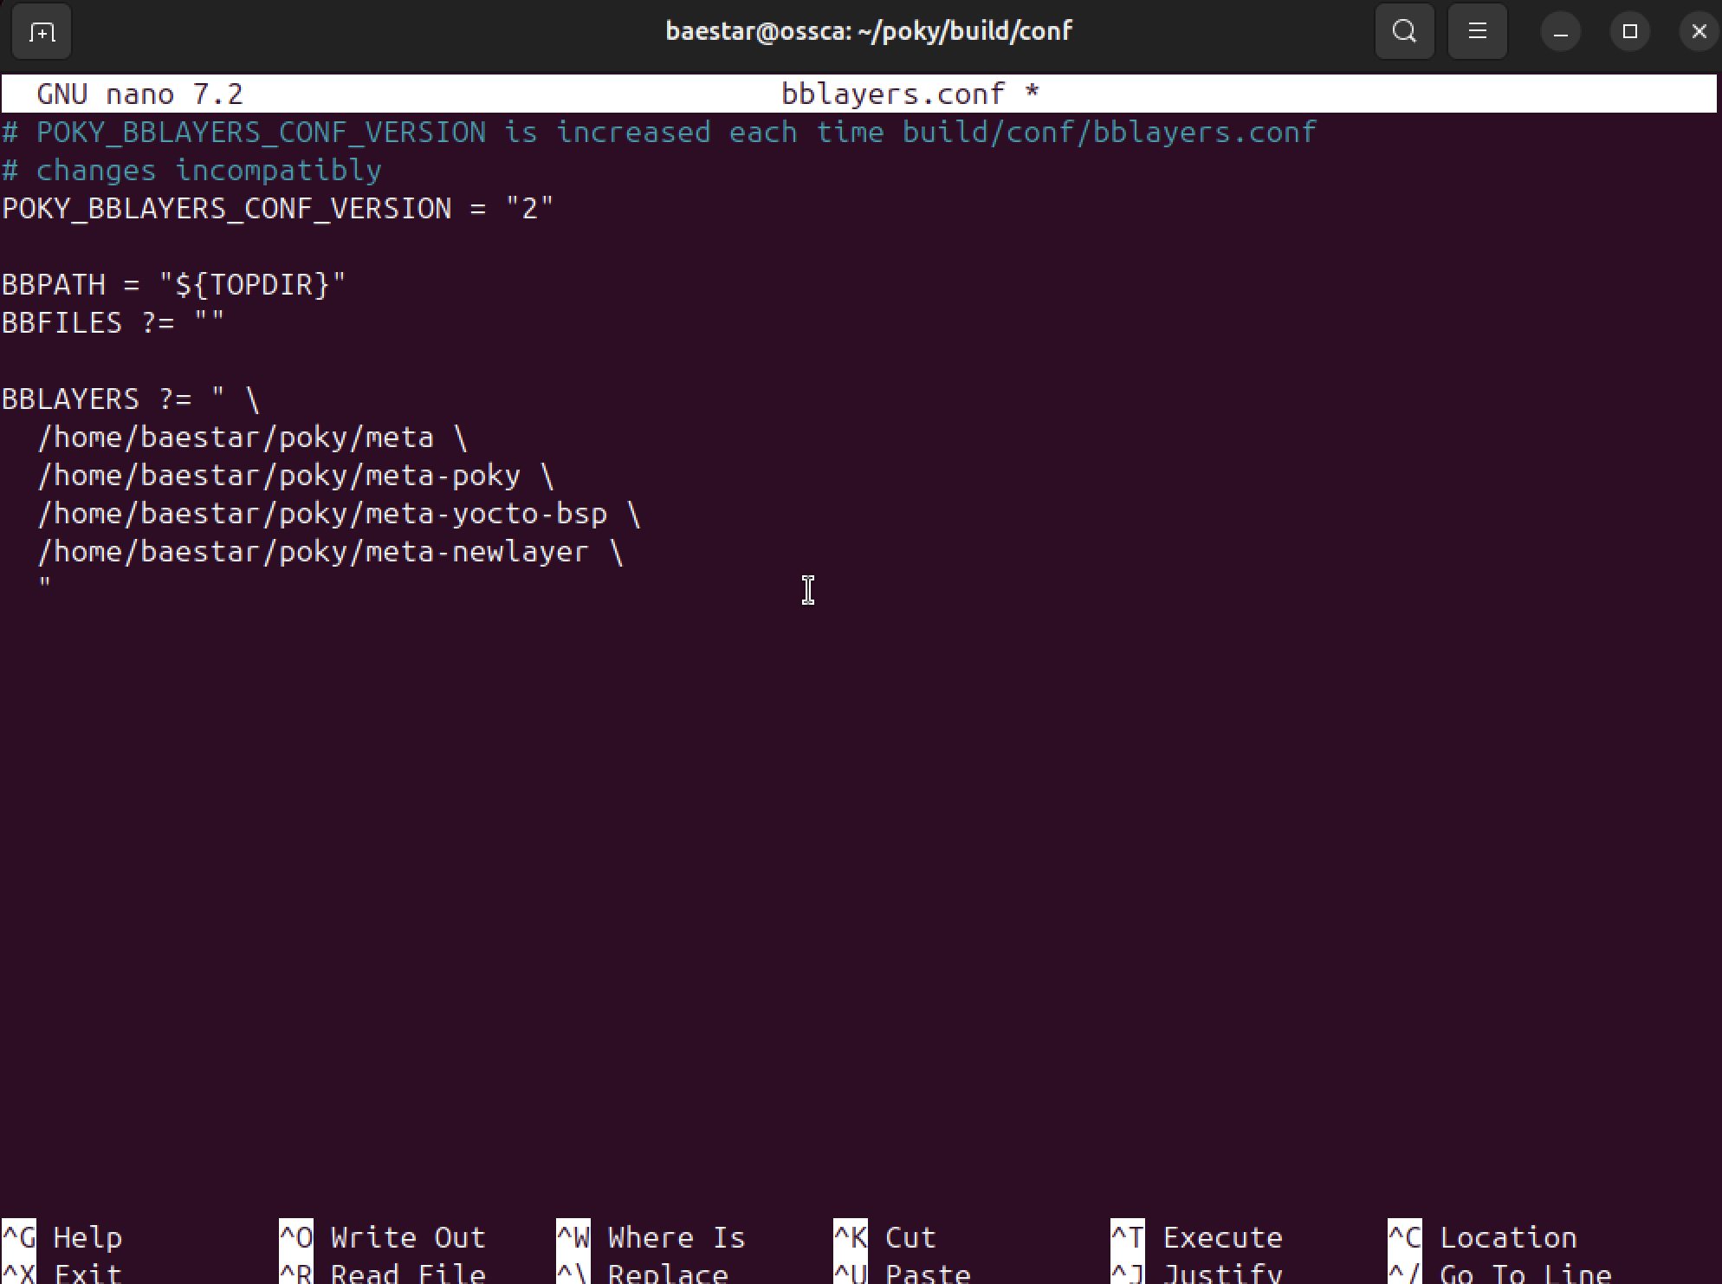
Task: Open the terminal search magnifier
Action: (x=1404, y=32)
